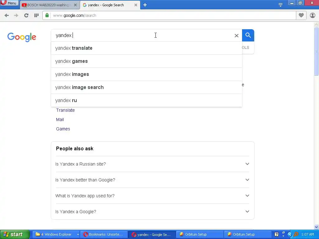Image resolution: width=319 pixels, height=239 pixels.
Task: Click scrollbar down arrow
Action: (x=317, y=227)
